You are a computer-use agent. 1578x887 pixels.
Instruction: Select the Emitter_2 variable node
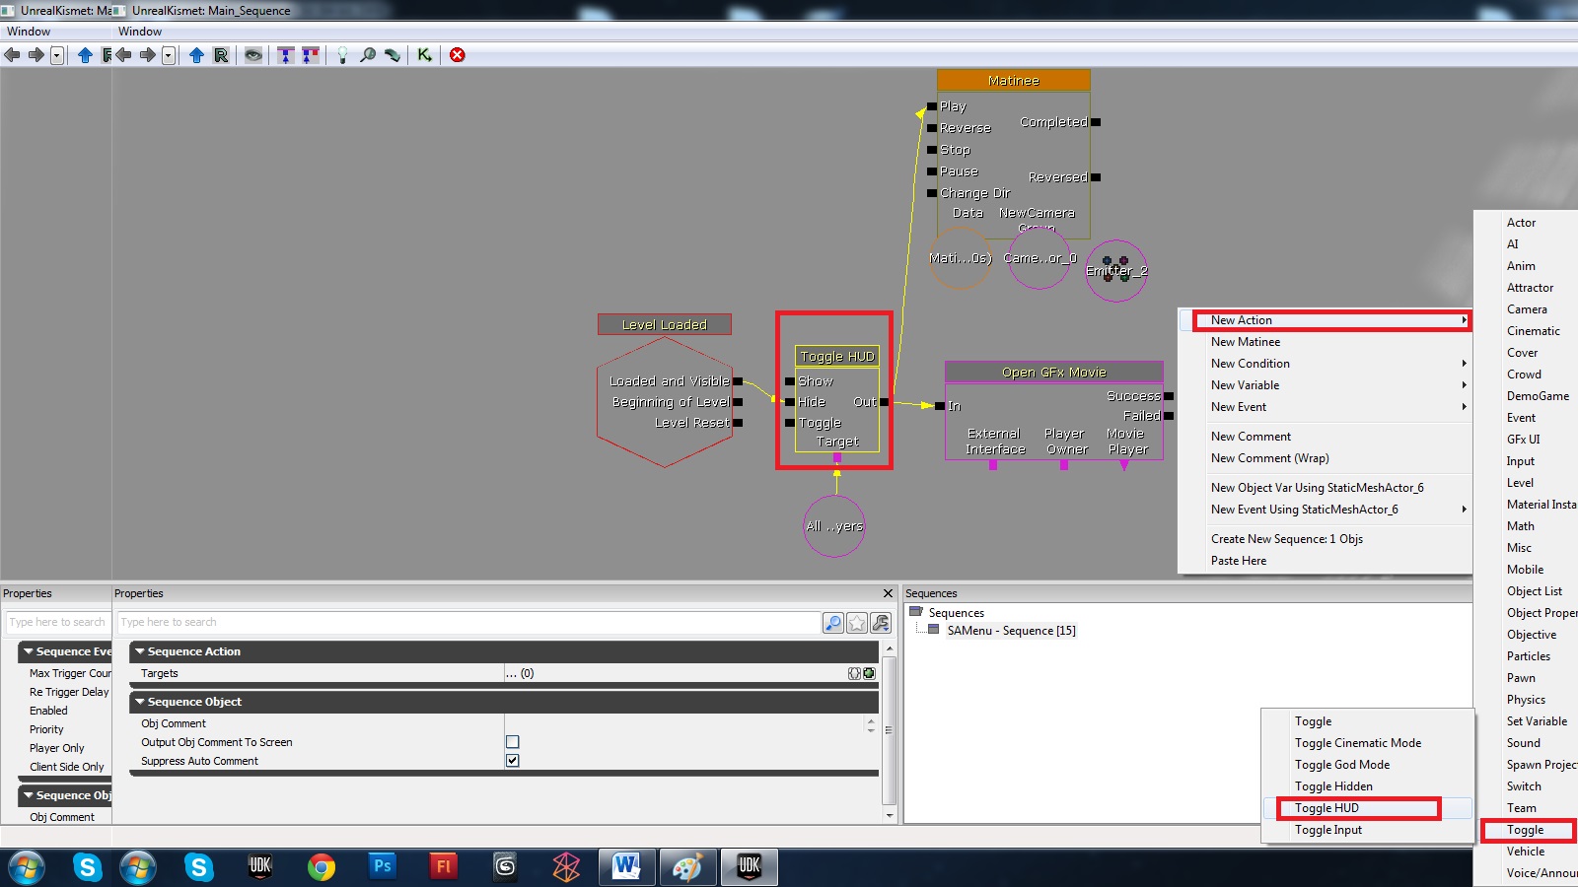[x=1115, y=270]
